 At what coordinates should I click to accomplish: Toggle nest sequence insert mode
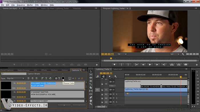coord(98,76)
